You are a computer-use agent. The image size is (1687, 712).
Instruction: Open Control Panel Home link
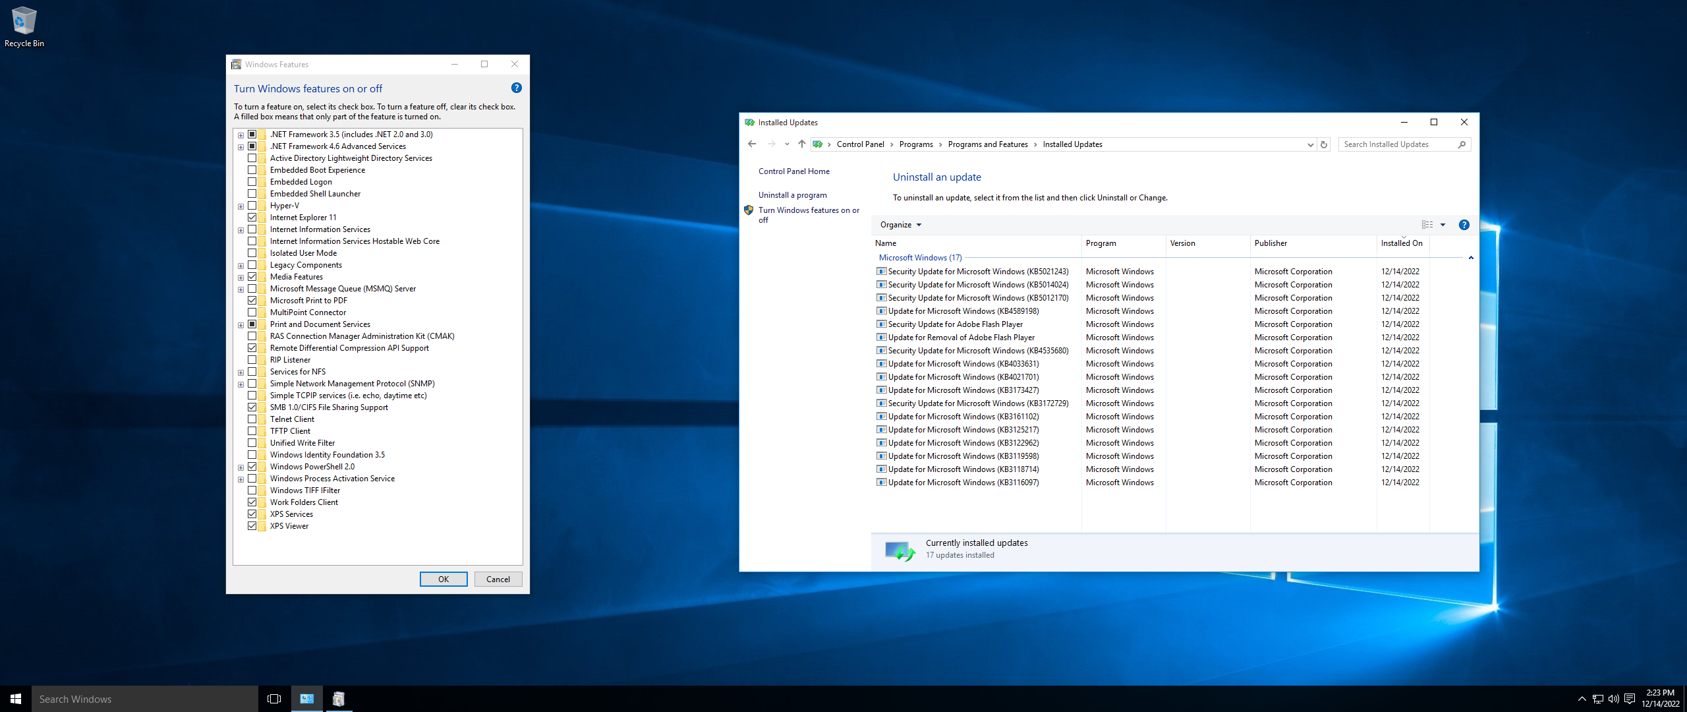[794, 171]
